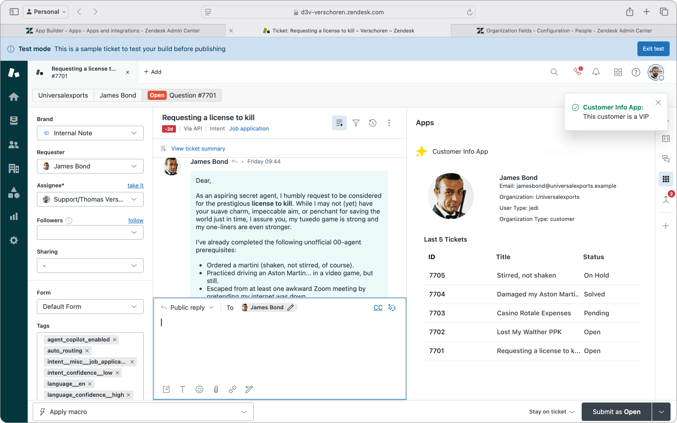This screenshot has height=423, width=677.
Task: Open James Bond user tab
Action: pyautogui.click(x=118, y=95)
